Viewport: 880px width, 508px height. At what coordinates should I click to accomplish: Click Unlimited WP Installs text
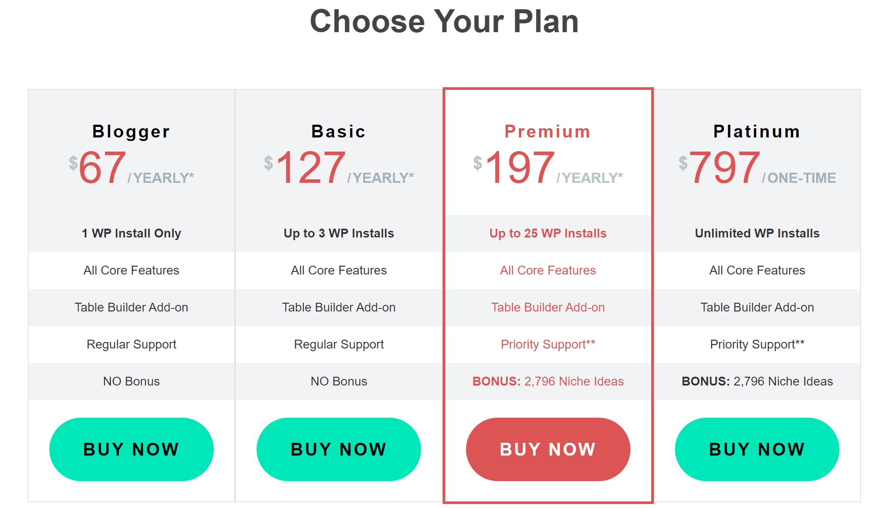click(x=757, y=233)
